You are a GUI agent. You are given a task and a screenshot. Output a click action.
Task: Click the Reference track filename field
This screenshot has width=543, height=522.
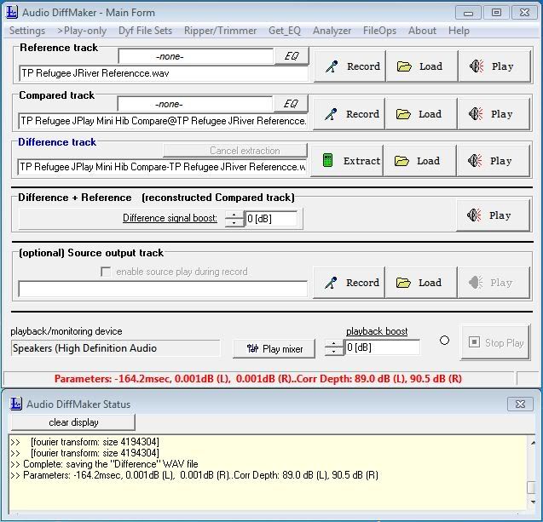164,73
